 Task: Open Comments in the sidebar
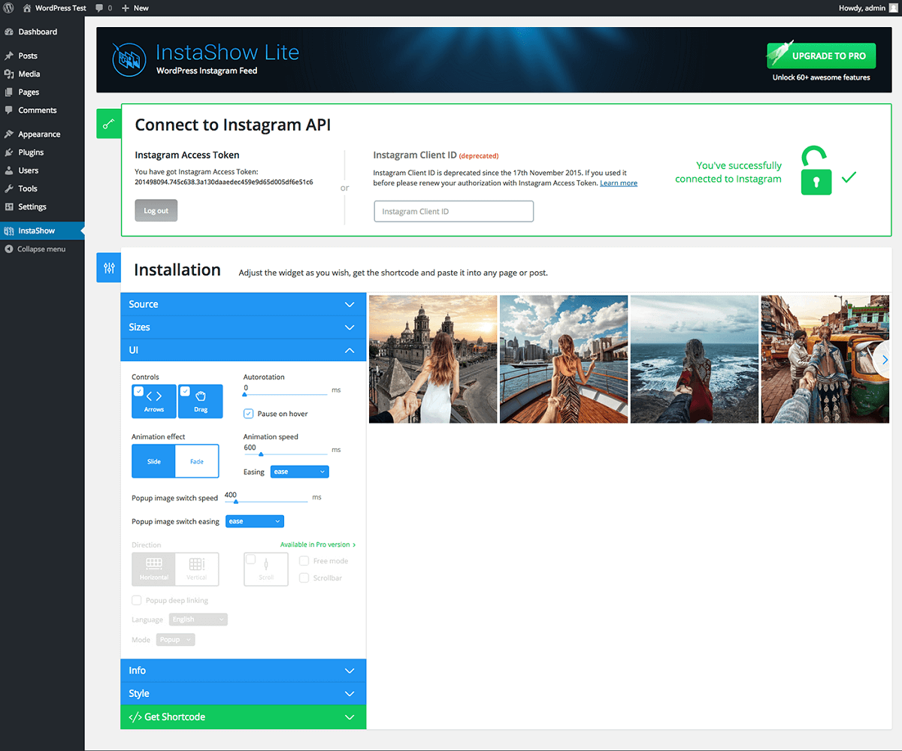[x=38, y=110]
